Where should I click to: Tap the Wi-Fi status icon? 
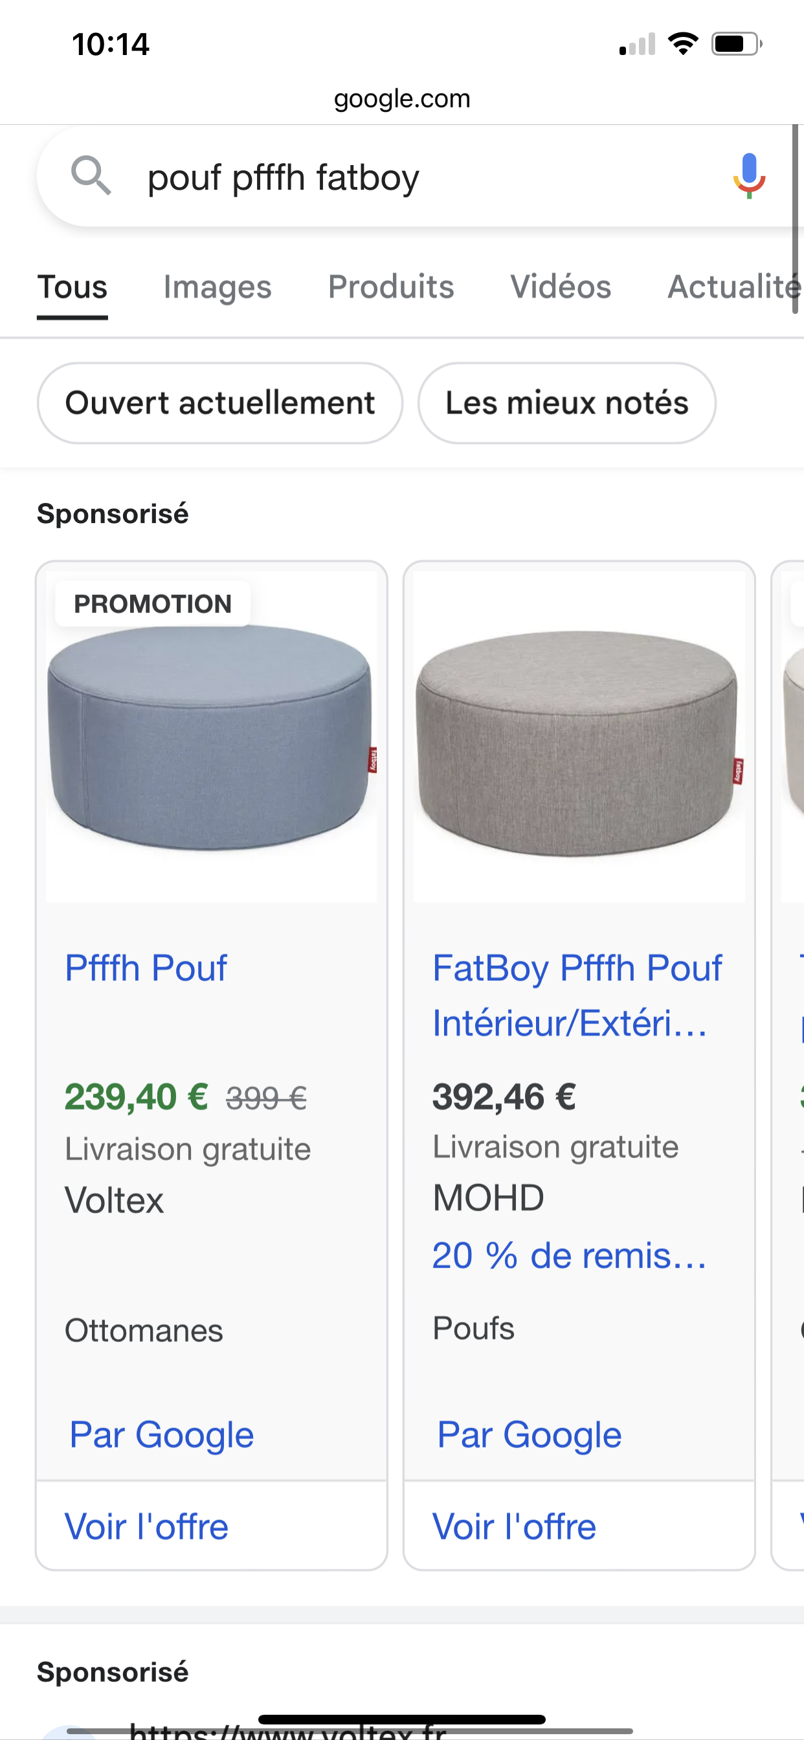tap(683, 44)
